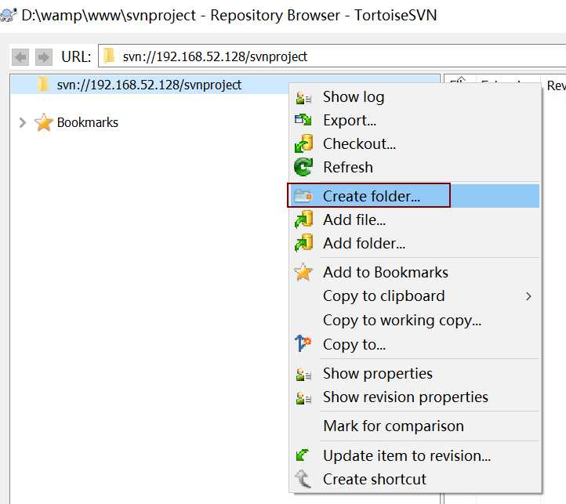Select Create folder... menu entry

415,196
